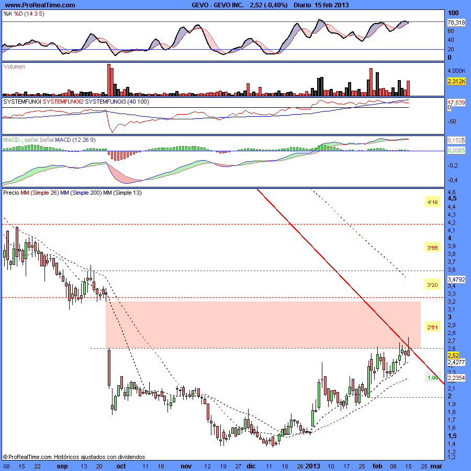Select the GEVO - GEVO INC. chart title
This screenshot has width=471, height=471.
click(218, 5)
